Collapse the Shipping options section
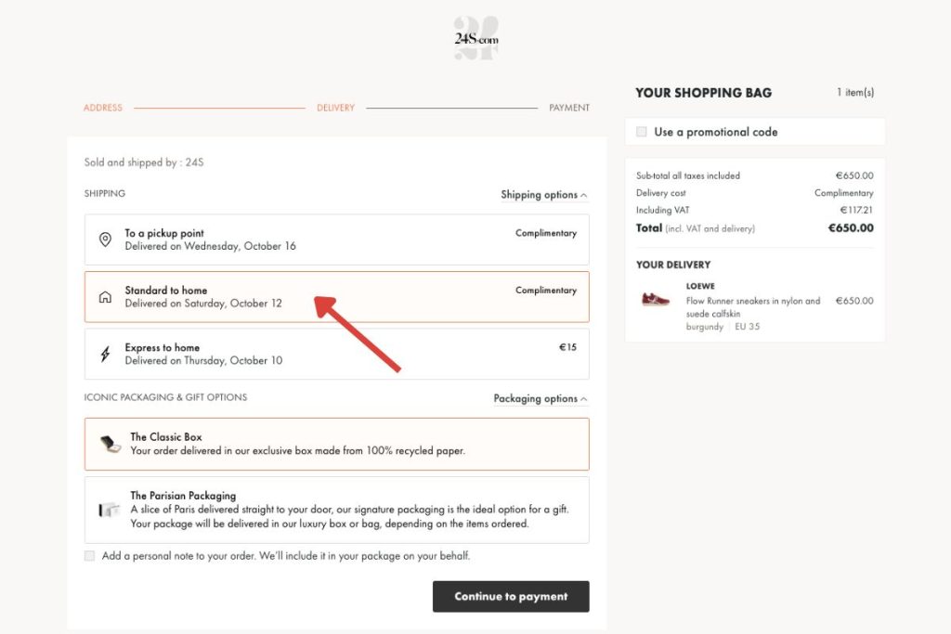The image size is (951, 634). pos(543,195)
